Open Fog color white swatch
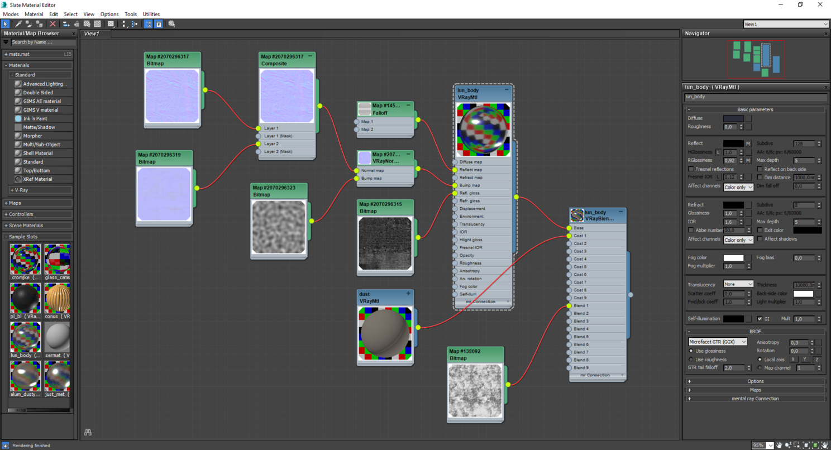The image size is (831, 450). click(x=733, y=258)
